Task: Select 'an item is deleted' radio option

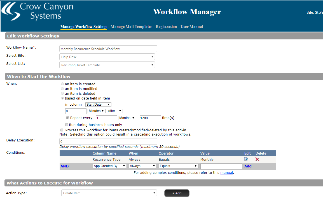Action: point(62,93)
